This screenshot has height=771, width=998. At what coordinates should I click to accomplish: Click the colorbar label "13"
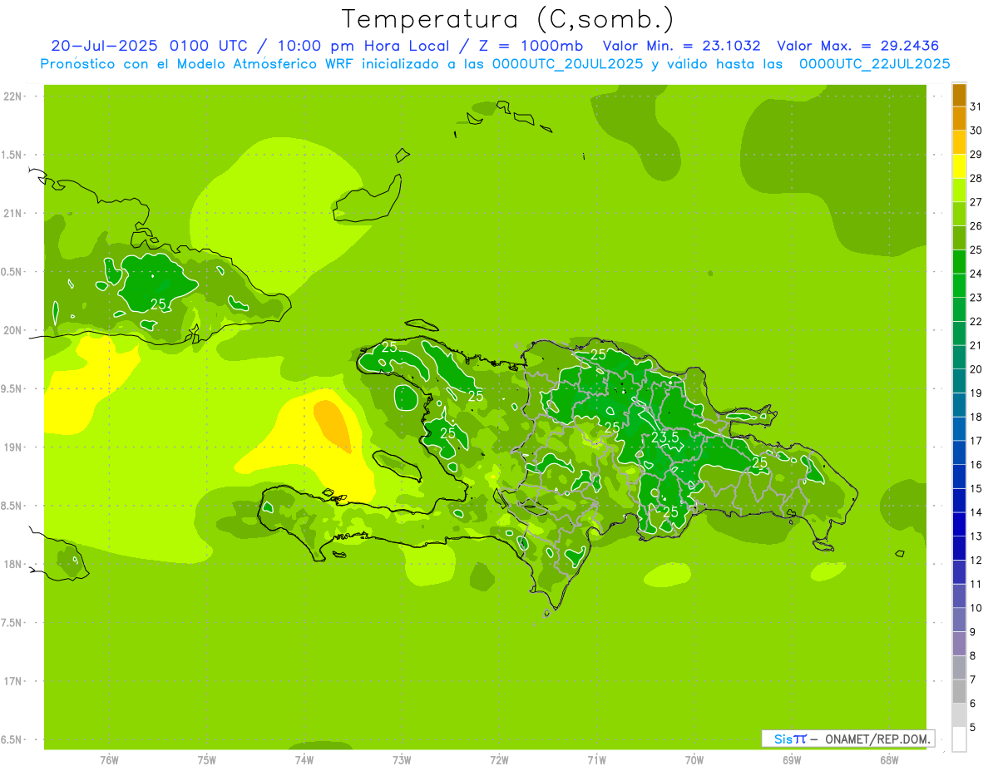tap(976, 536)
